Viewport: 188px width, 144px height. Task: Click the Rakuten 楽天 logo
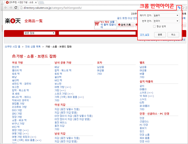pos(13,21)
